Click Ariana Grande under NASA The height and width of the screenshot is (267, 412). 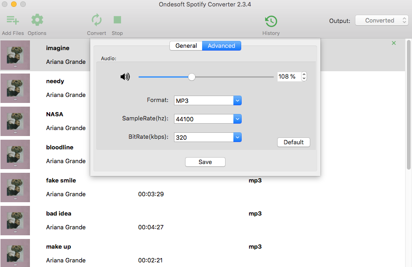coord(66,128)
